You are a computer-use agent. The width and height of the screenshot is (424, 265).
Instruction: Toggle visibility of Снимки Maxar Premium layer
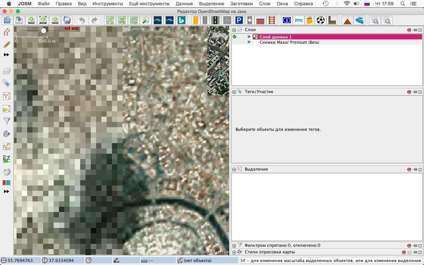pos(249,42)
